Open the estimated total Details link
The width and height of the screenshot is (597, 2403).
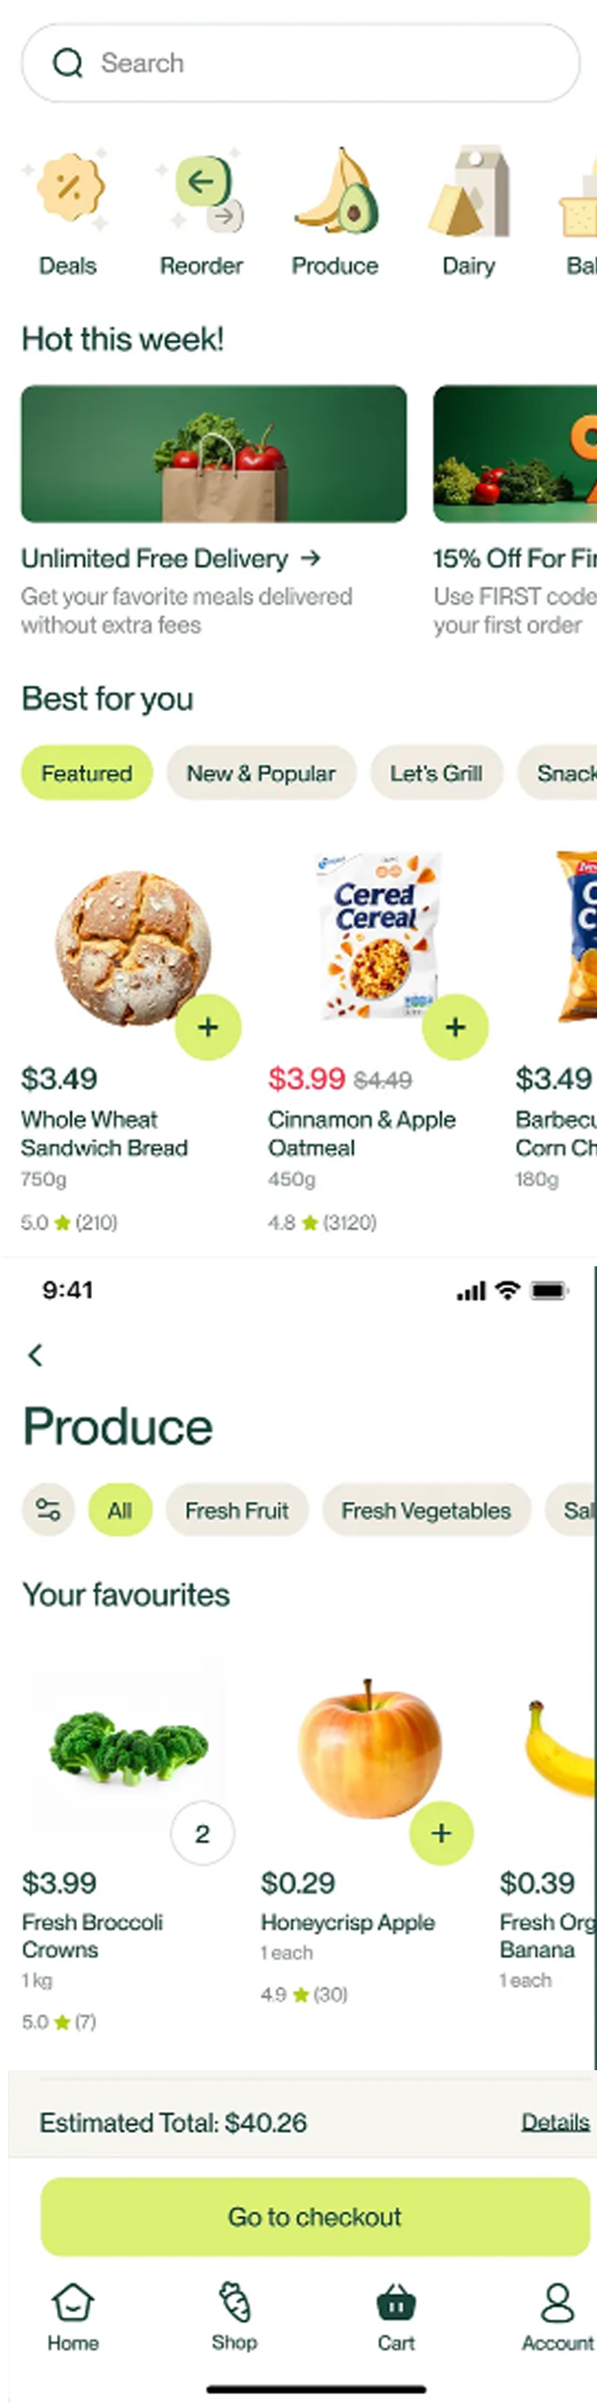click(x=555, y=2122)
